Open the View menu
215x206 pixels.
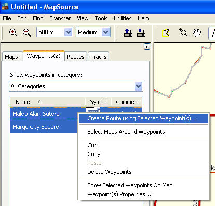point(83,18)
